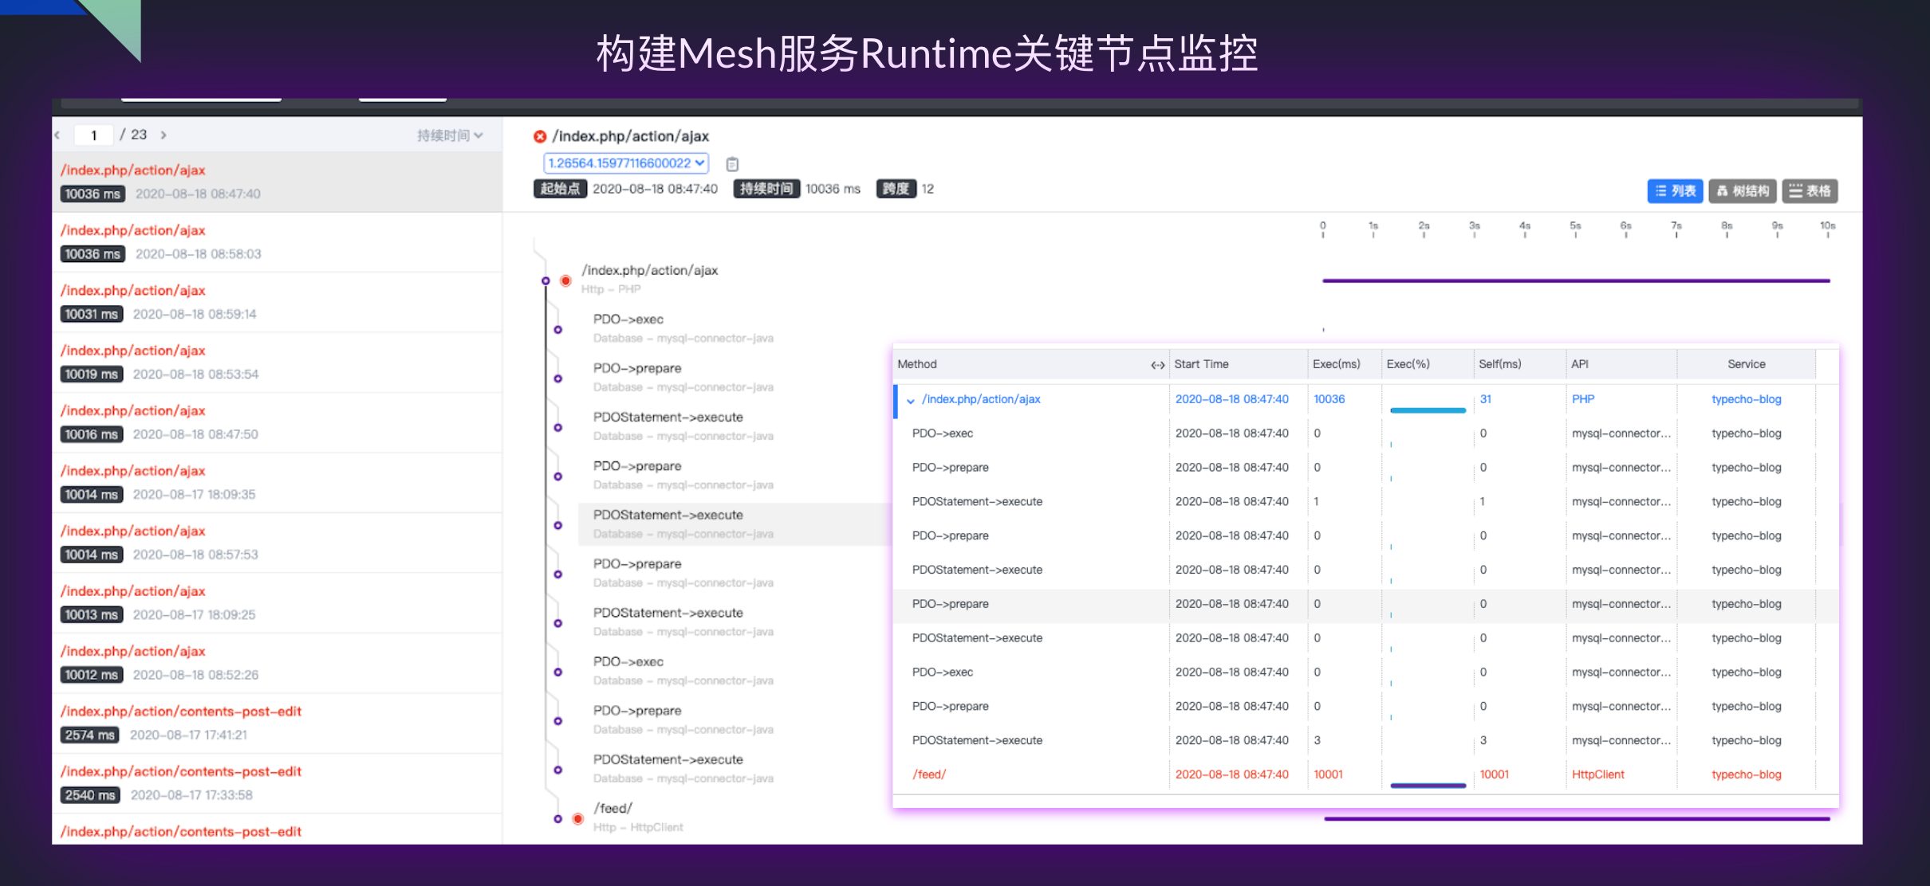Copy trace ID with clipboard icon

coord(732,164)
